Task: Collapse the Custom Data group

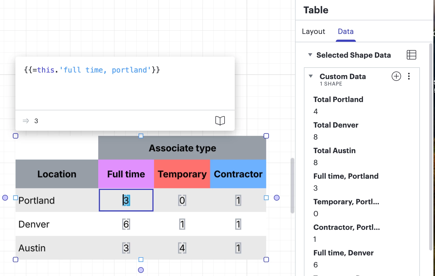Action: [x=311, y=76]
